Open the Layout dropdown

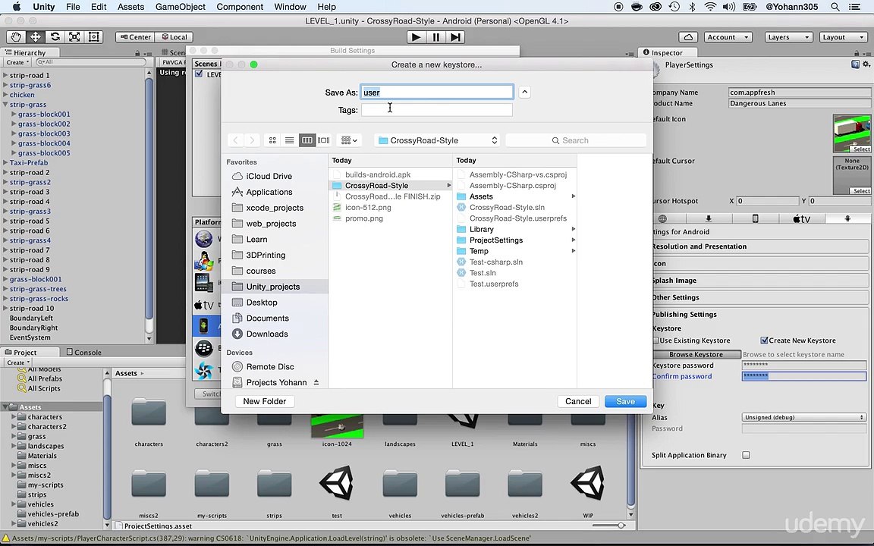tap(844, 36)
